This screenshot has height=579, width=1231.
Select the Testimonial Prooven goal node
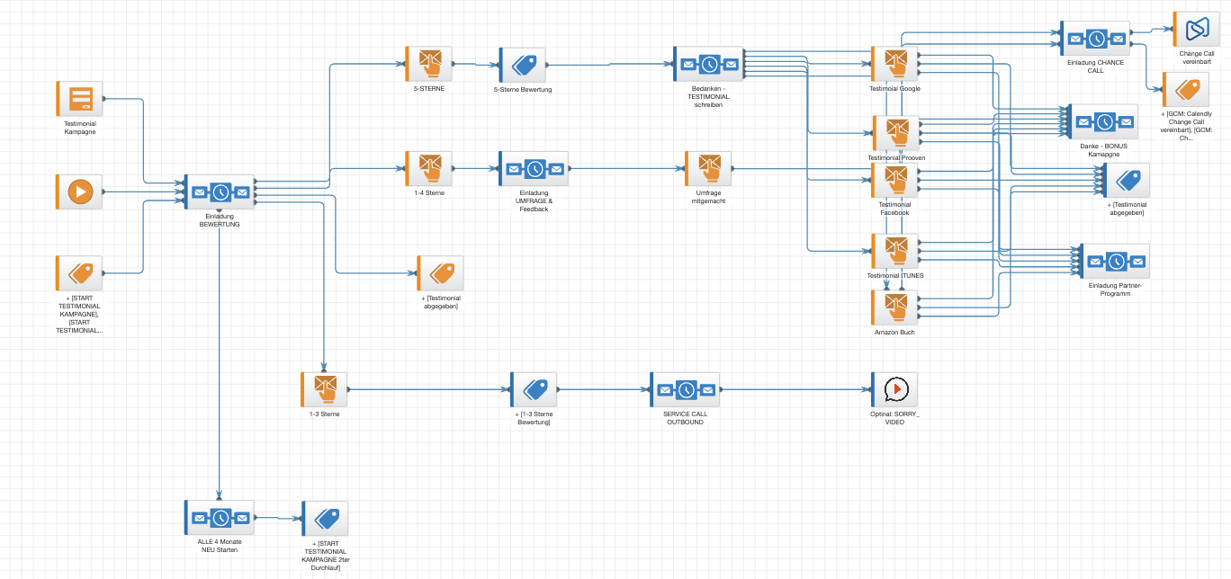coord(894,133)
